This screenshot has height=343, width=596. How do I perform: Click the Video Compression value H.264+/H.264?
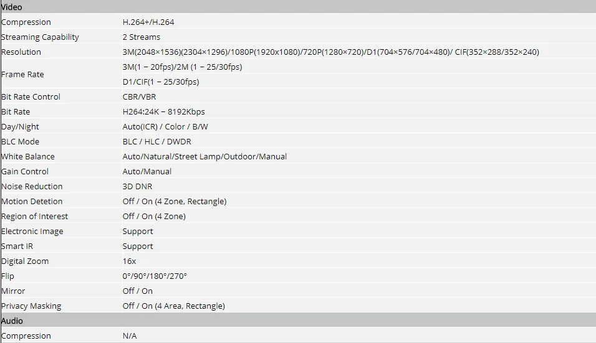pos(148,22)
